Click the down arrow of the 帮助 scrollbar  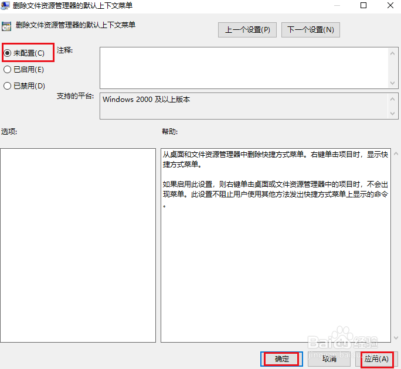pyautogui.click(x=396, y=338)
